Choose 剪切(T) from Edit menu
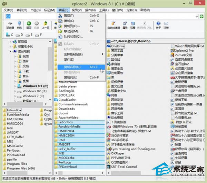207x183 pixels. (x=81, y=16)
